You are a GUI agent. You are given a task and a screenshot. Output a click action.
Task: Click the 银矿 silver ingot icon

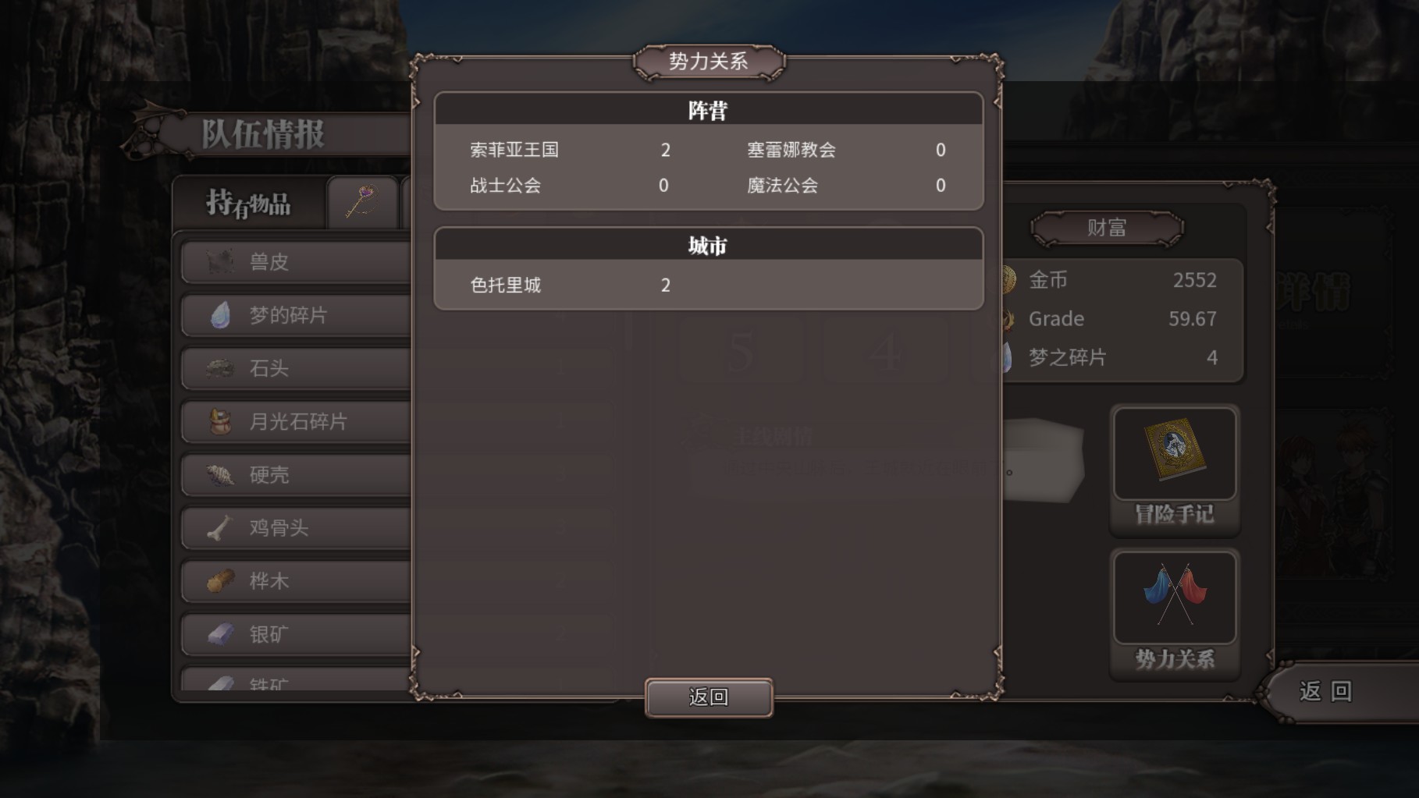(x=221, y=634)
